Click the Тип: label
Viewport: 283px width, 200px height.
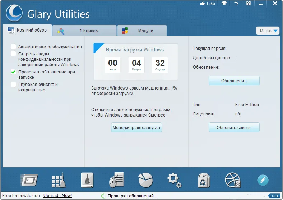pos(197,105)
